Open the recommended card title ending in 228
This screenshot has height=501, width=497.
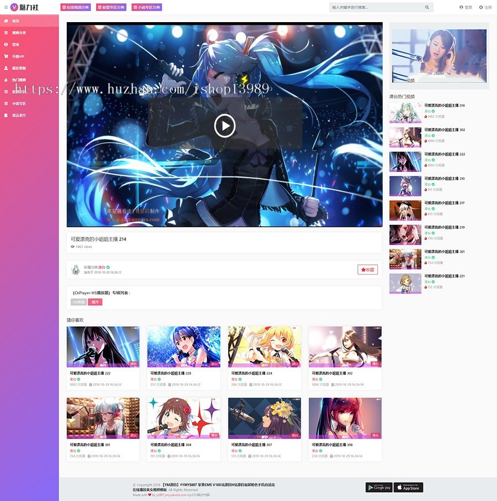[x=171, y=373]
